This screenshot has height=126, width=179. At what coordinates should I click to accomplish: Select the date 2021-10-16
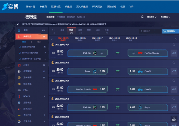point(80,39)
